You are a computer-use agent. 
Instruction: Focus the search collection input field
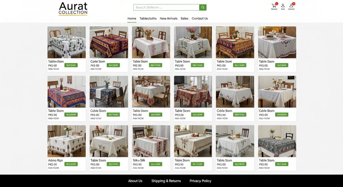pyautogui.click(x=166, y=7)
